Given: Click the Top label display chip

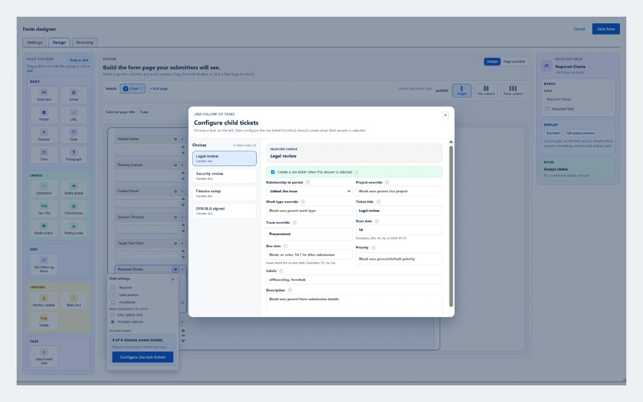Looking at the screenshot, I should coord(553,133).
